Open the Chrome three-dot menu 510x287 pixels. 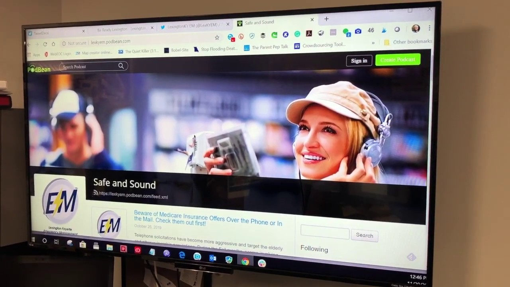tap(429, 28)
